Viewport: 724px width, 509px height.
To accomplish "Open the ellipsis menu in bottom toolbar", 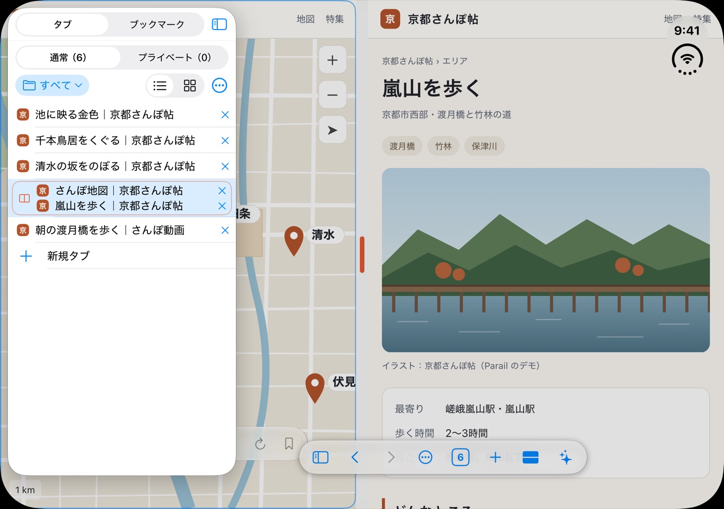I will [x=426, y=457].
